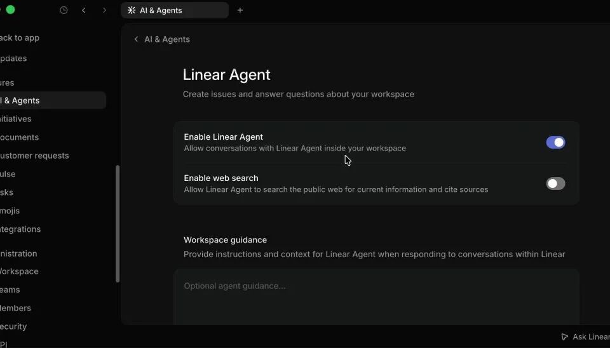Open Workspace administration settings
The height and width of the screenshot is (348, 610).
point(19,271)
